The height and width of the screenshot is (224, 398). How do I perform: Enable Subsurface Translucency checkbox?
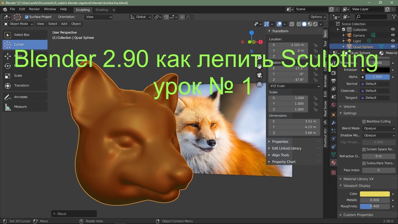[x=364, y=163]
